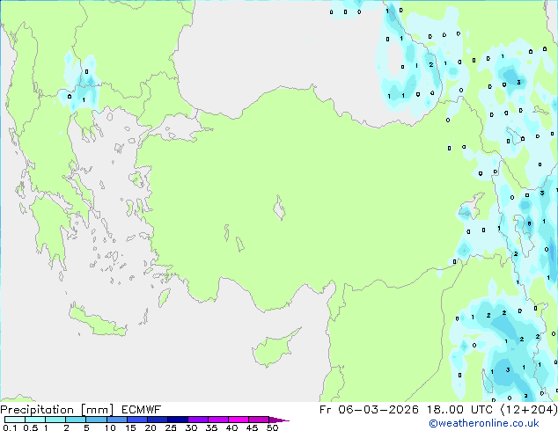Click the legend value '15'
558x431 pixels.
click(x=130, y=427)
